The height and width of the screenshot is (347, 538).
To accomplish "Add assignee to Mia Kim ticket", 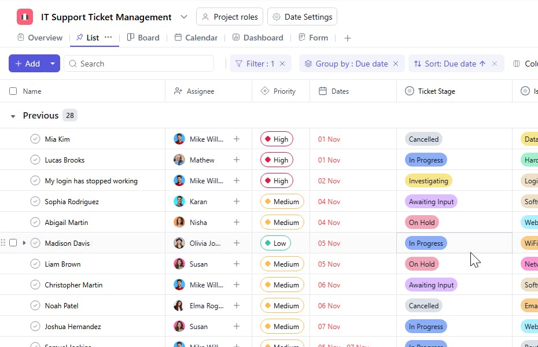I will point(237,139).
